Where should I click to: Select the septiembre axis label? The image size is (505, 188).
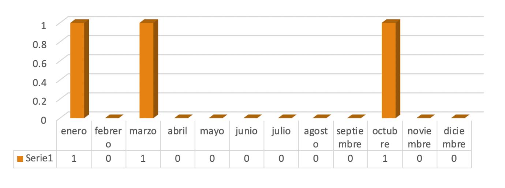[350, 137]
